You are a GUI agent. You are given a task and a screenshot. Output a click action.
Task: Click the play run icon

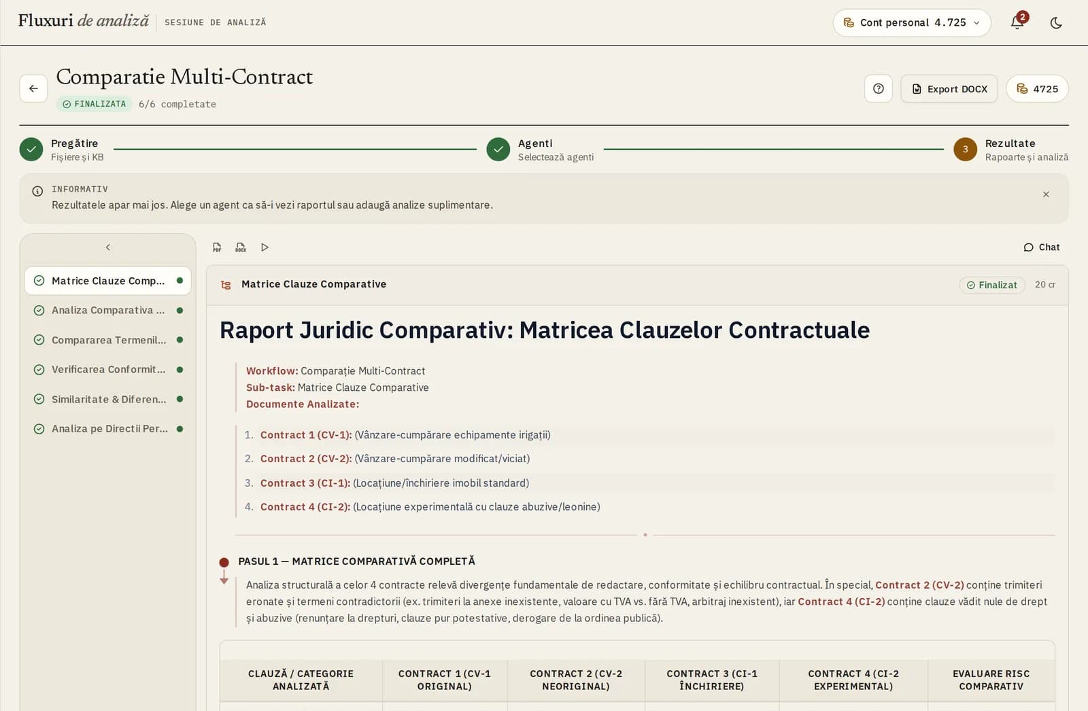pos(265,247)
